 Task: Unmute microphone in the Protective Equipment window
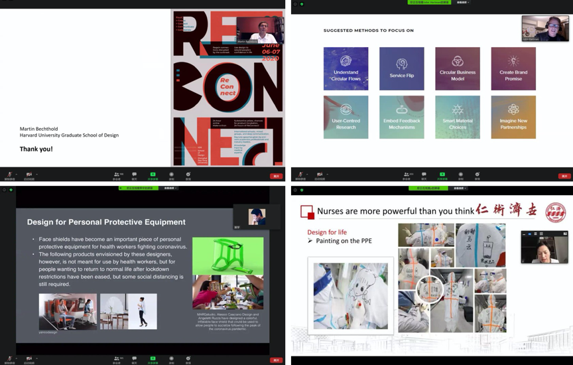click(x=9, y=359)
